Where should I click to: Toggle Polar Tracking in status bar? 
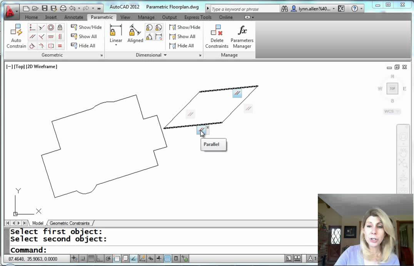[x=108, y=258]
